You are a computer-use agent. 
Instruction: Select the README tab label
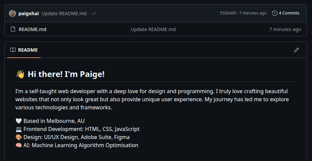coord(28,50)
